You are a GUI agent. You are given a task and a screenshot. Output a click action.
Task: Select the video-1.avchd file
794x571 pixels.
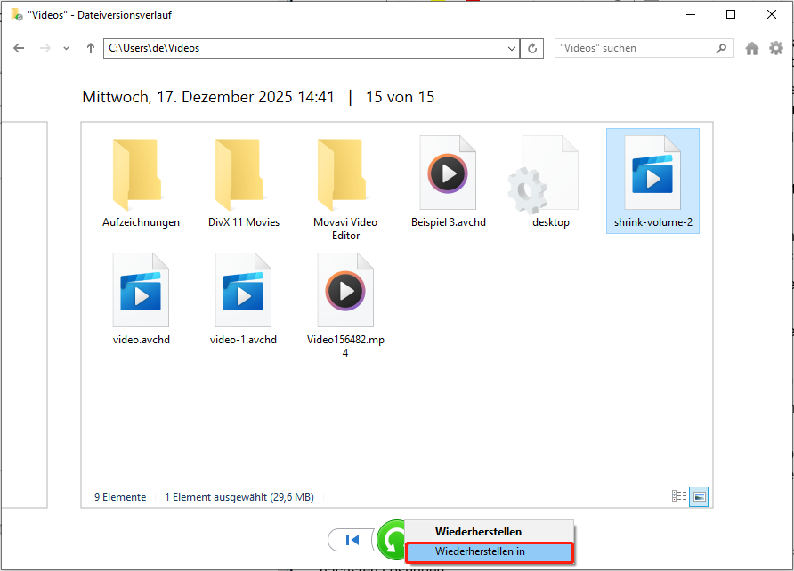click(243, 299)
